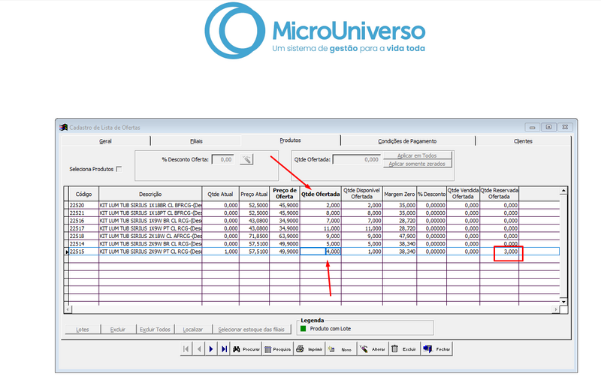
Task: Click Procurar binoculars button
Action: click(246, 349)
